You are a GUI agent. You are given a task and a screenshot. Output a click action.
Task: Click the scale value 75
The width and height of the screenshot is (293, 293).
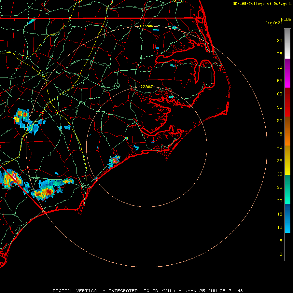(x=280, y=54)
